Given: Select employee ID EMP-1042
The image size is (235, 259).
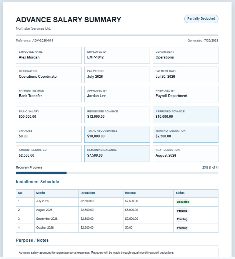Looking at the screenshot, I should tap(95, 57).
